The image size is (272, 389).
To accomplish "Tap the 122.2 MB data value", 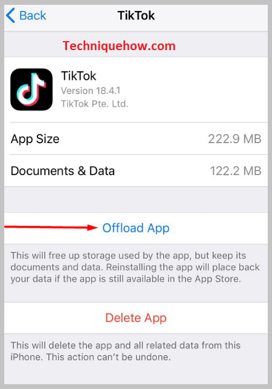I will 236,171.
